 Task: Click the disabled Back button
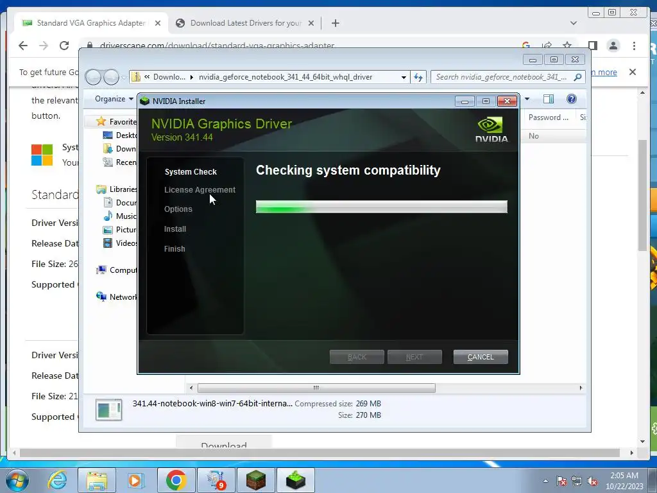pos(357,357)
